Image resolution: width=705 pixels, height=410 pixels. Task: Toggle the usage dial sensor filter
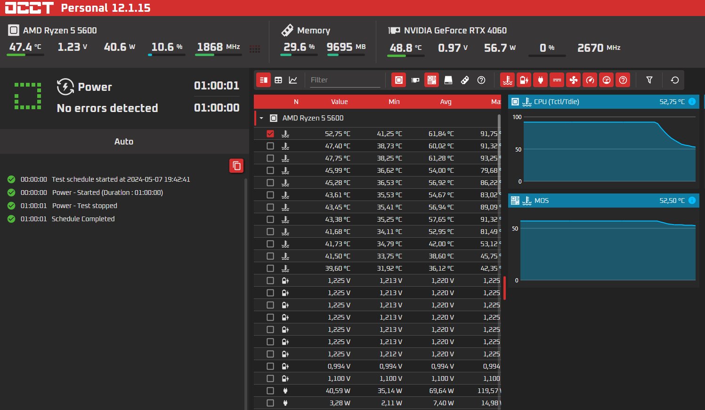coord(606,80)
